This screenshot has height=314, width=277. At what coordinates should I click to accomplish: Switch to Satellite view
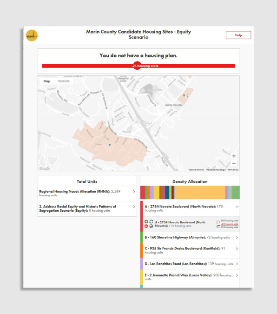64,81
